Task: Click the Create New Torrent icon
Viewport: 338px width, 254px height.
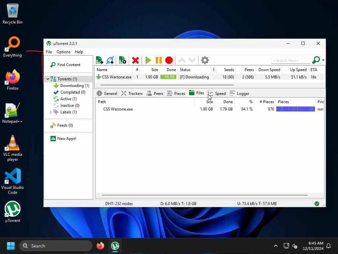Action: point(122,60)
